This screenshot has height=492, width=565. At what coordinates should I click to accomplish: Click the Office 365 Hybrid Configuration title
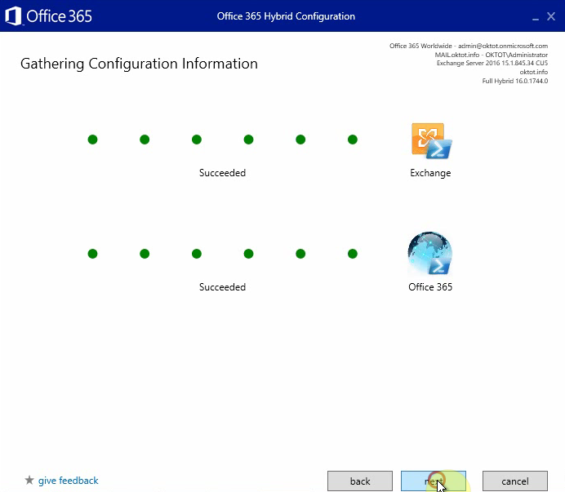point(286,16)
